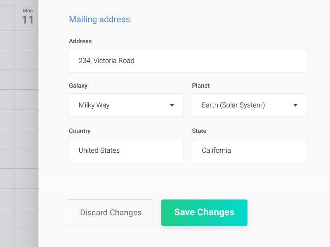Click Save Changes

click(x=204, y=212)
